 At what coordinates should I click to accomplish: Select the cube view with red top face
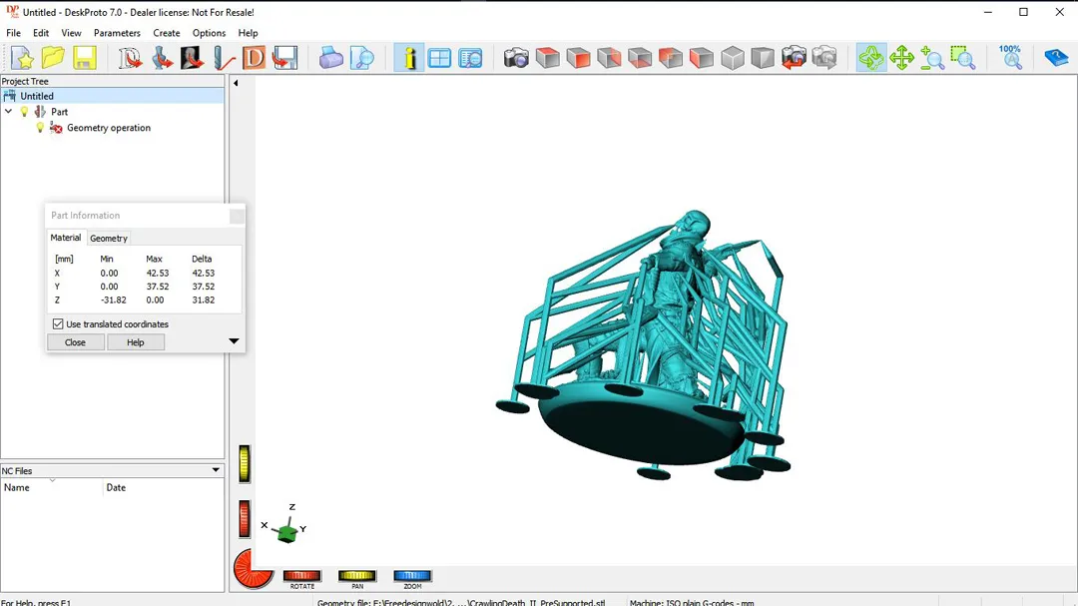[547, 58]
